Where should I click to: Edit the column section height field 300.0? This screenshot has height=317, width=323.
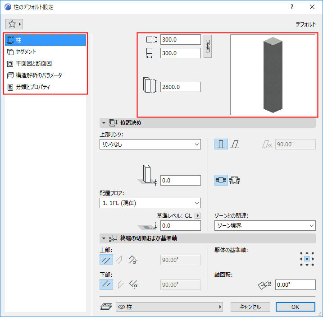coord(181,40)
